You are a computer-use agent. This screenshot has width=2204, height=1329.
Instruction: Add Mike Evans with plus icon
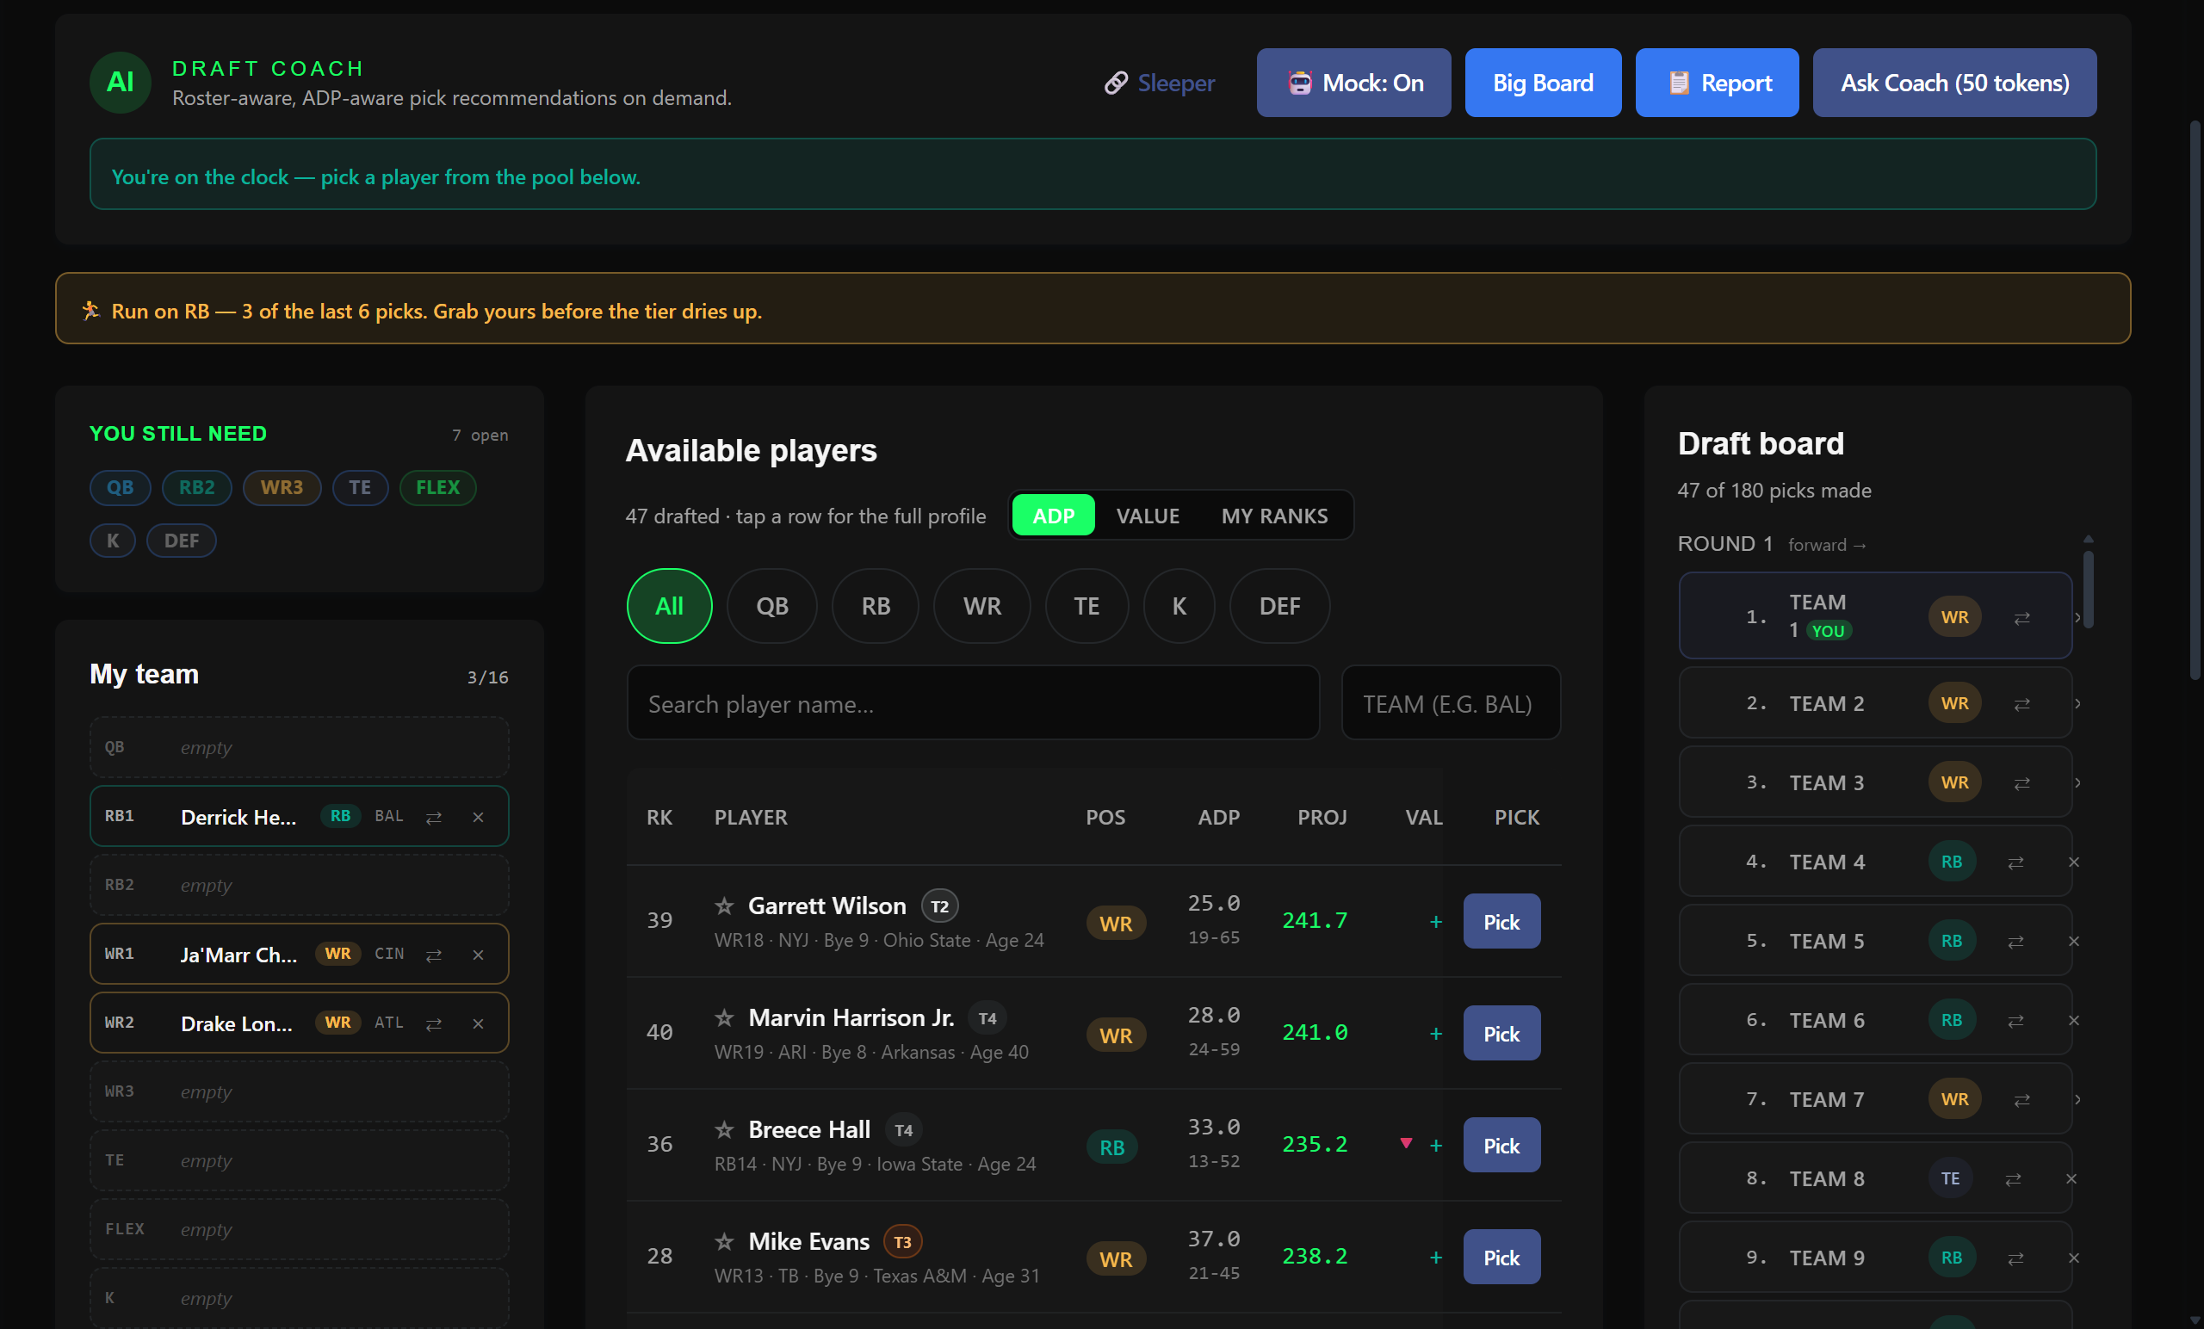click(x=1436, y=1258)
